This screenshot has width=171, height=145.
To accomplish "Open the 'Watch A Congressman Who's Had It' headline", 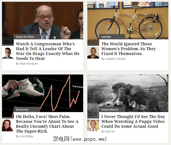I will [x=48, y=51].
